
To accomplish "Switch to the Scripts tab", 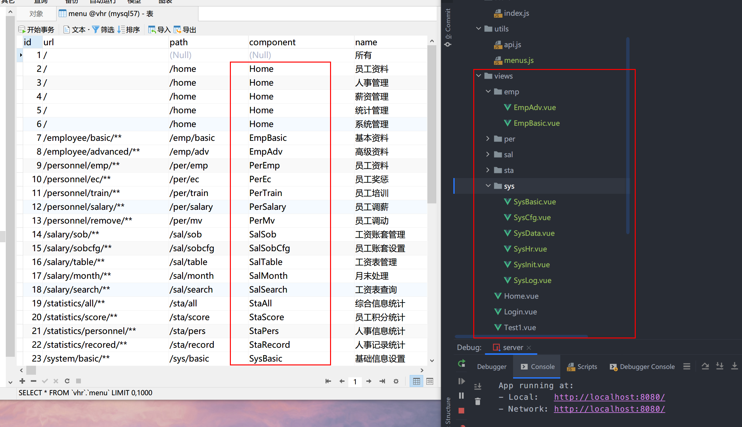I will pos(582,367).
